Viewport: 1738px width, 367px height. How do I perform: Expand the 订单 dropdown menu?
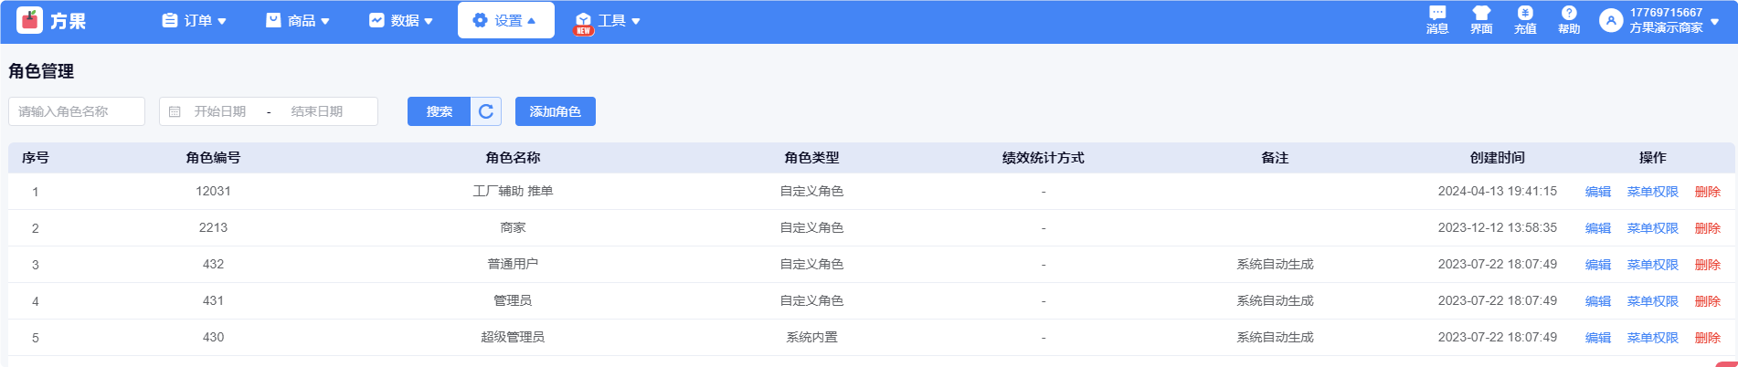coord(194,20)
